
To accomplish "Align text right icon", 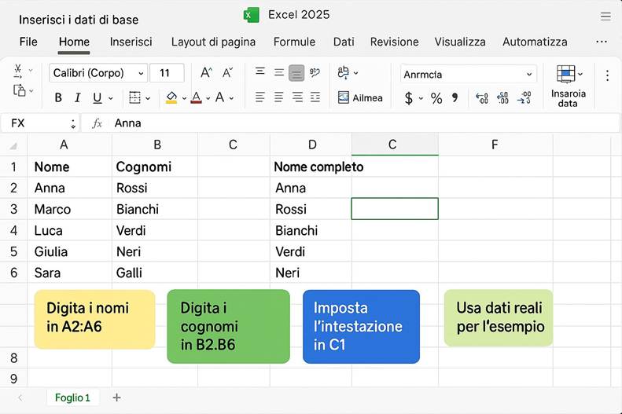I will pyautogui.click(x=297, y=97).
